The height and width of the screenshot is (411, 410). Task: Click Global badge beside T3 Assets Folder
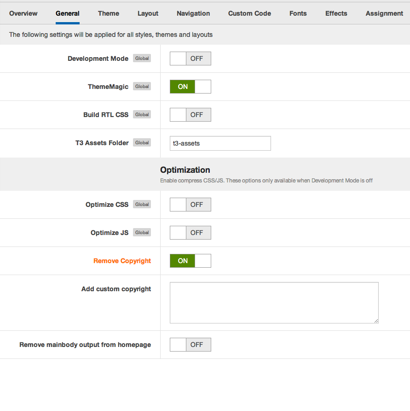pos(142,142)
